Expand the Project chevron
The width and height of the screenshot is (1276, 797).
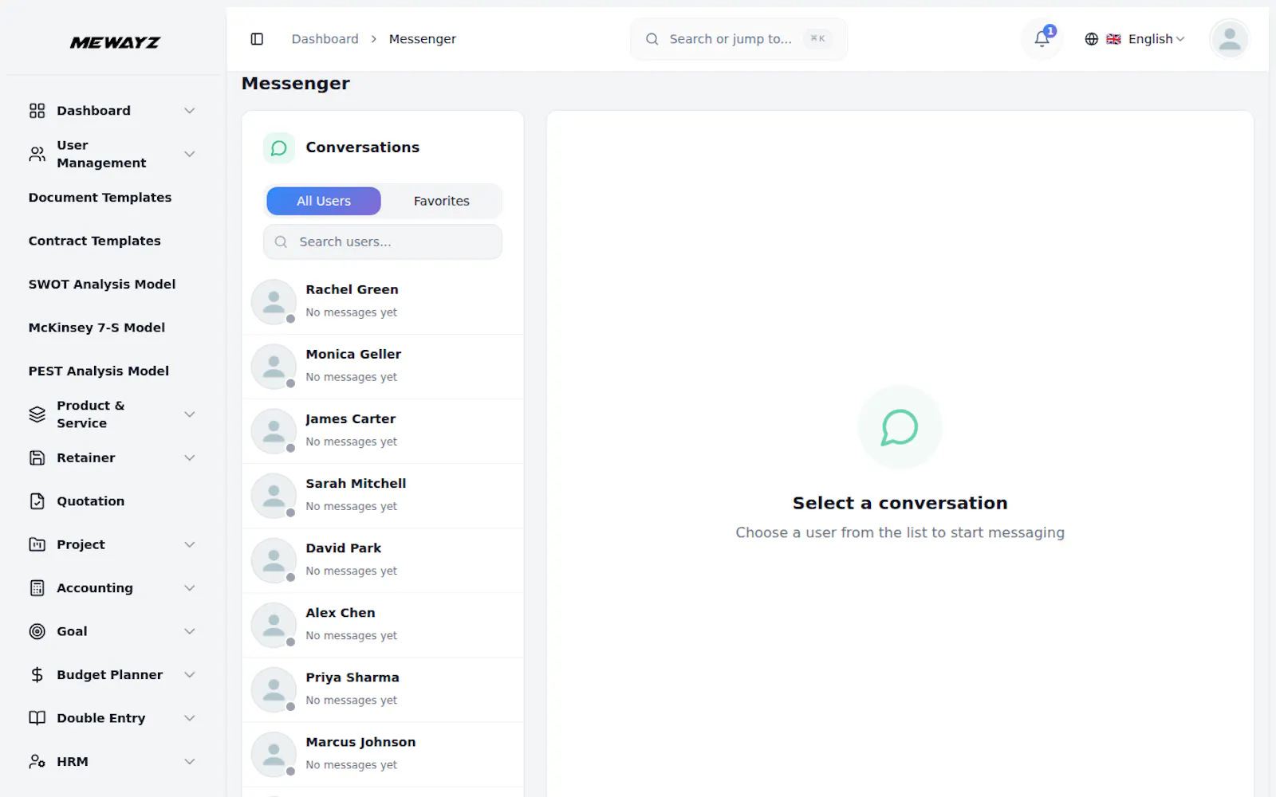pyautogui.click(x=190, y=544)
